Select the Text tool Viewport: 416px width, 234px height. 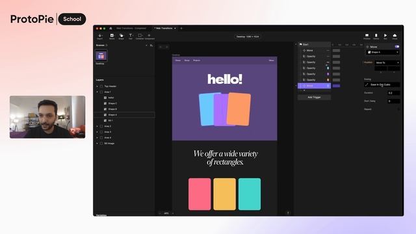pos(131,36)
